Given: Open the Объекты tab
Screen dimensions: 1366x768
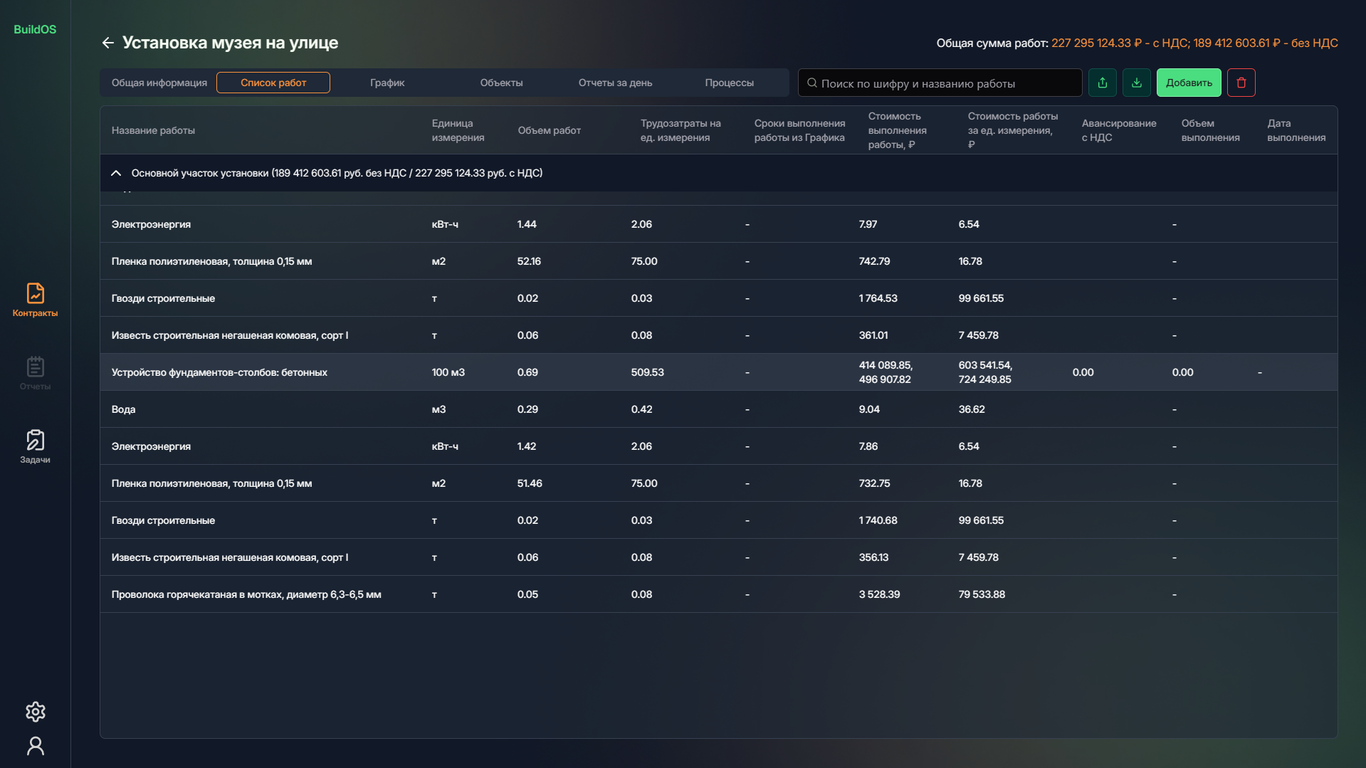Looking at the screenshot, I should tap(501, 83).
